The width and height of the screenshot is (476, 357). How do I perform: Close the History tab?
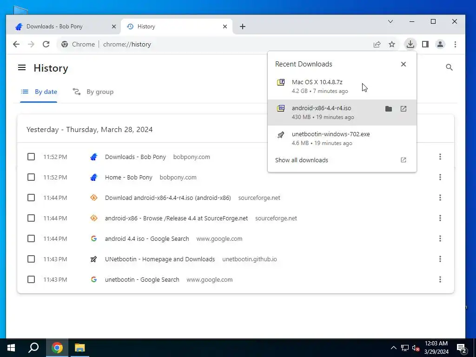click(225, 26)
